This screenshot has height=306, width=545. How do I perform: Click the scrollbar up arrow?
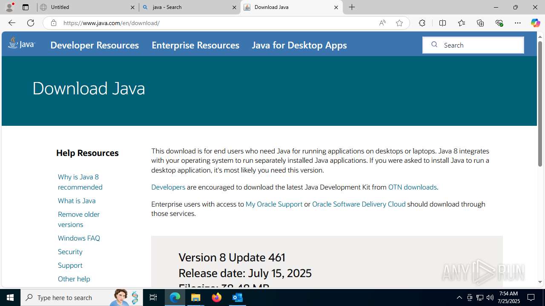pos(540,37)
